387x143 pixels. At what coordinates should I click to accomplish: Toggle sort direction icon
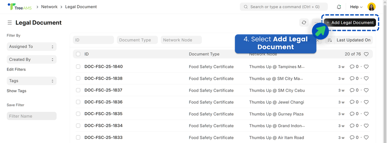click(330, 40)
